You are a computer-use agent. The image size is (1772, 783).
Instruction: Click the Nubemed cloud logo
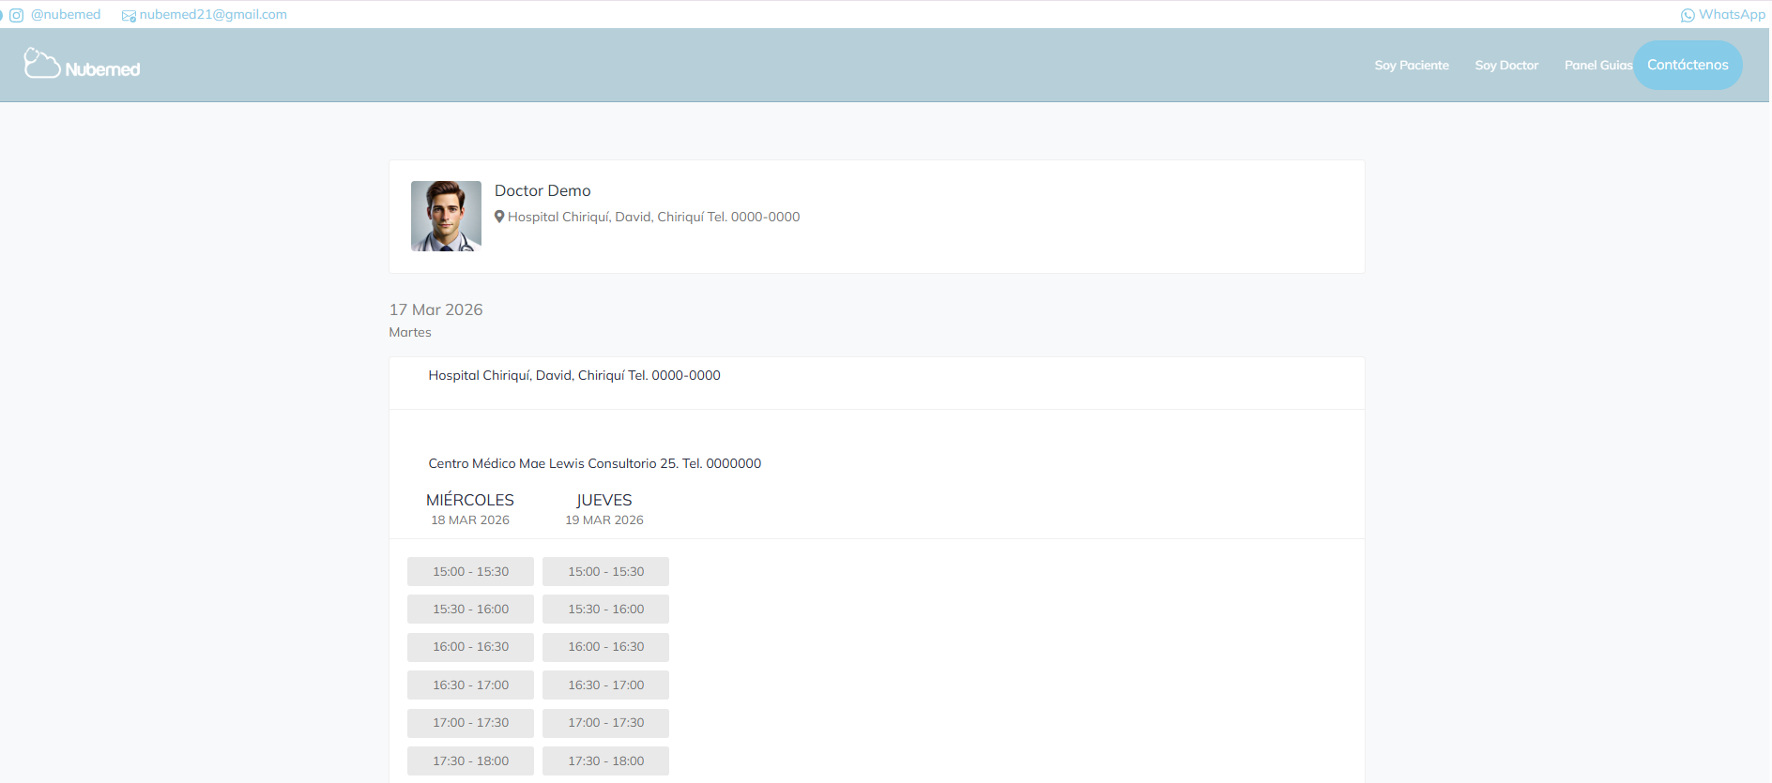click(82, 65)
